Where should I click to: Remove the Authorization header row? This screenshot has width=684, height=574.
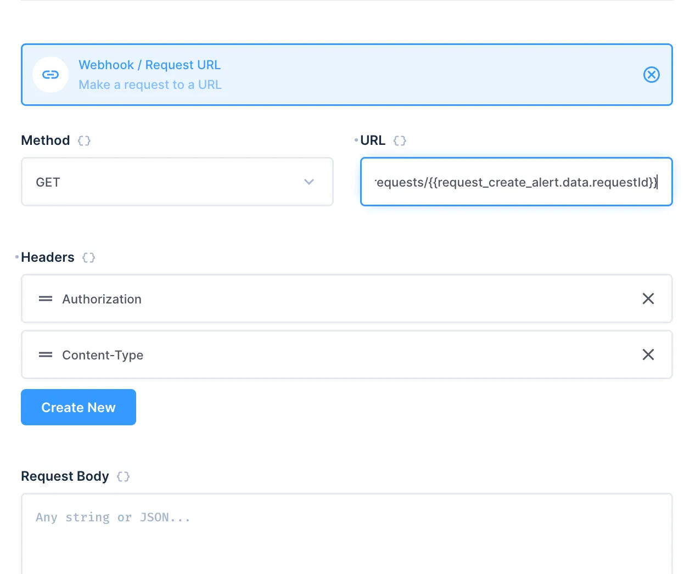[x=648, y=299]
